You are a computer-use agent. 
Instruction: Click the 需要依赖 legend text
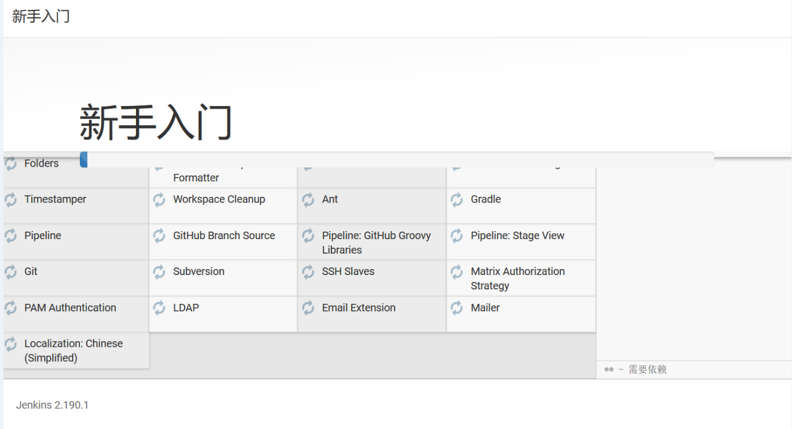(x=647, y=369)
